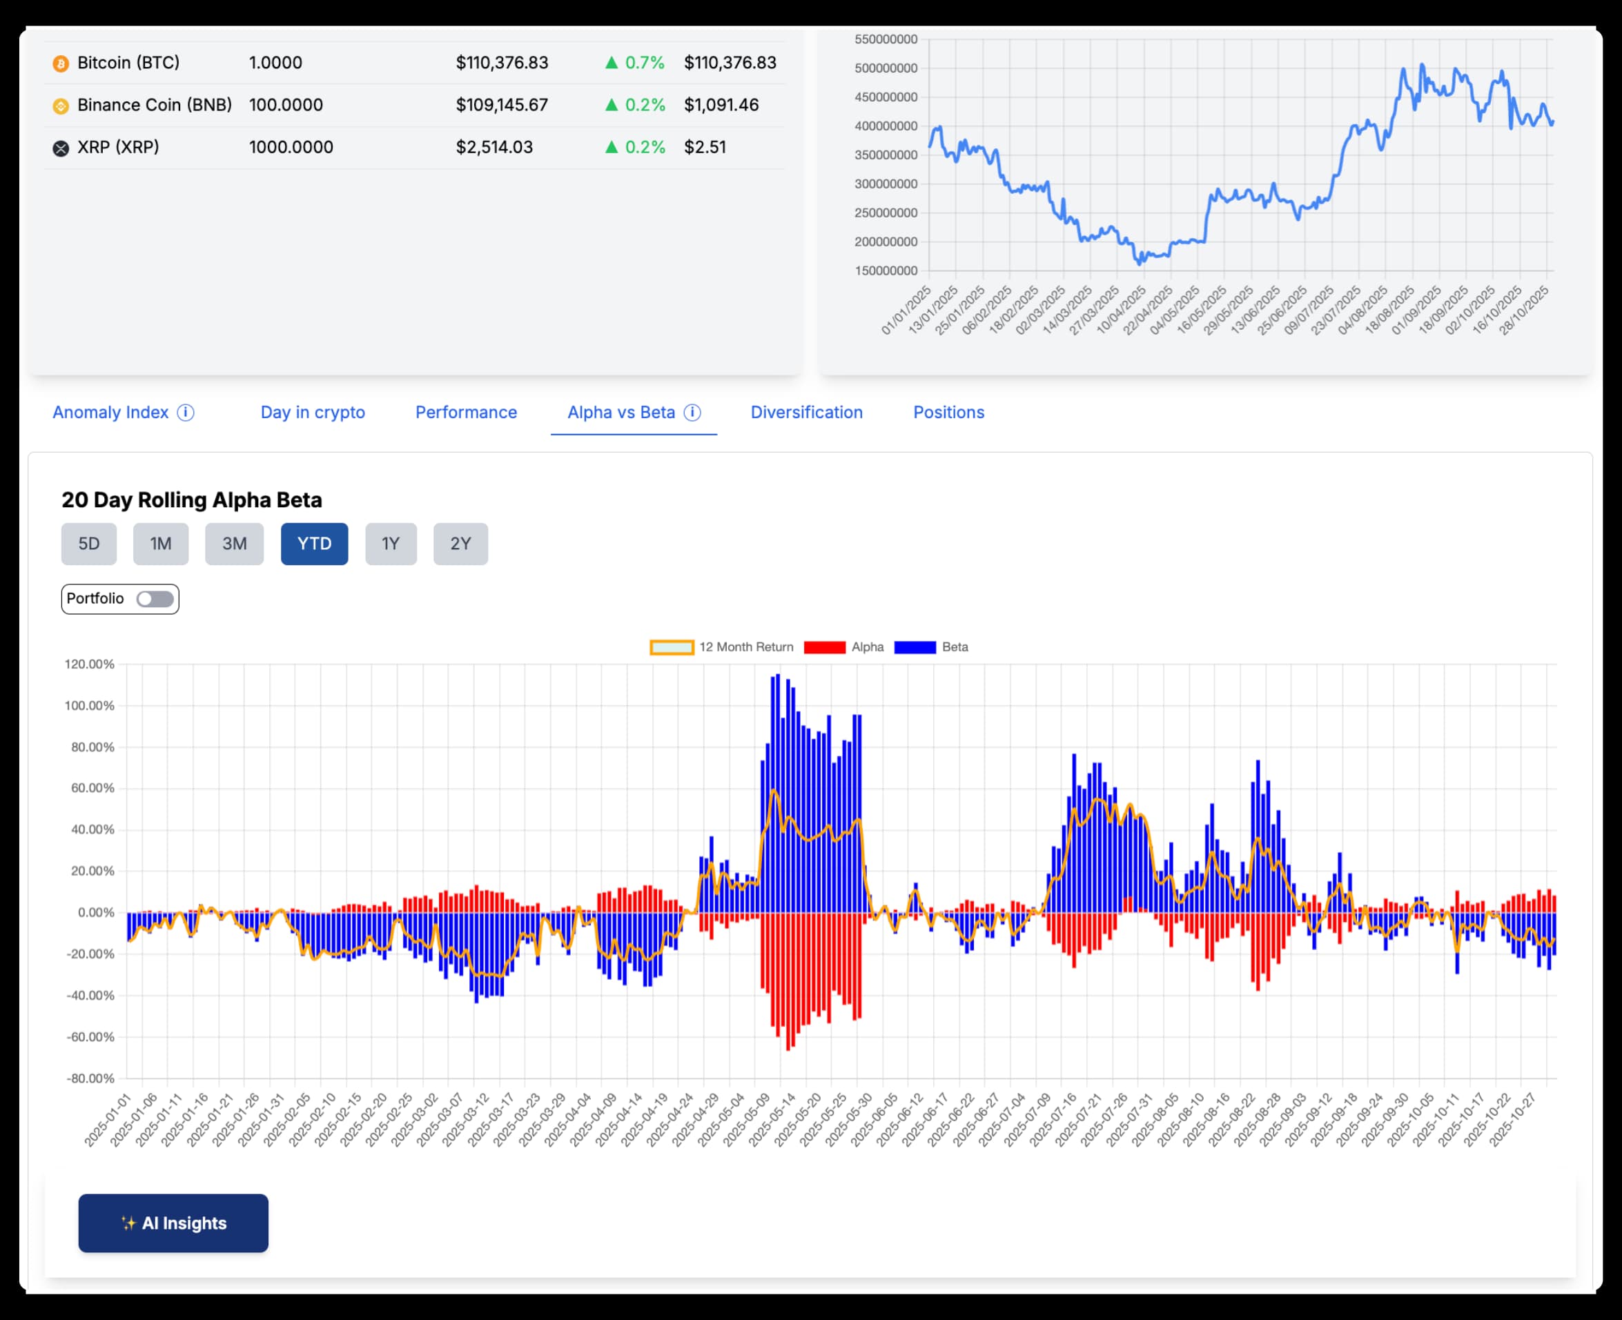1622x1320 pixels.
Task: Click the Anomaly Index info icon
Action: tap(186, 412)
